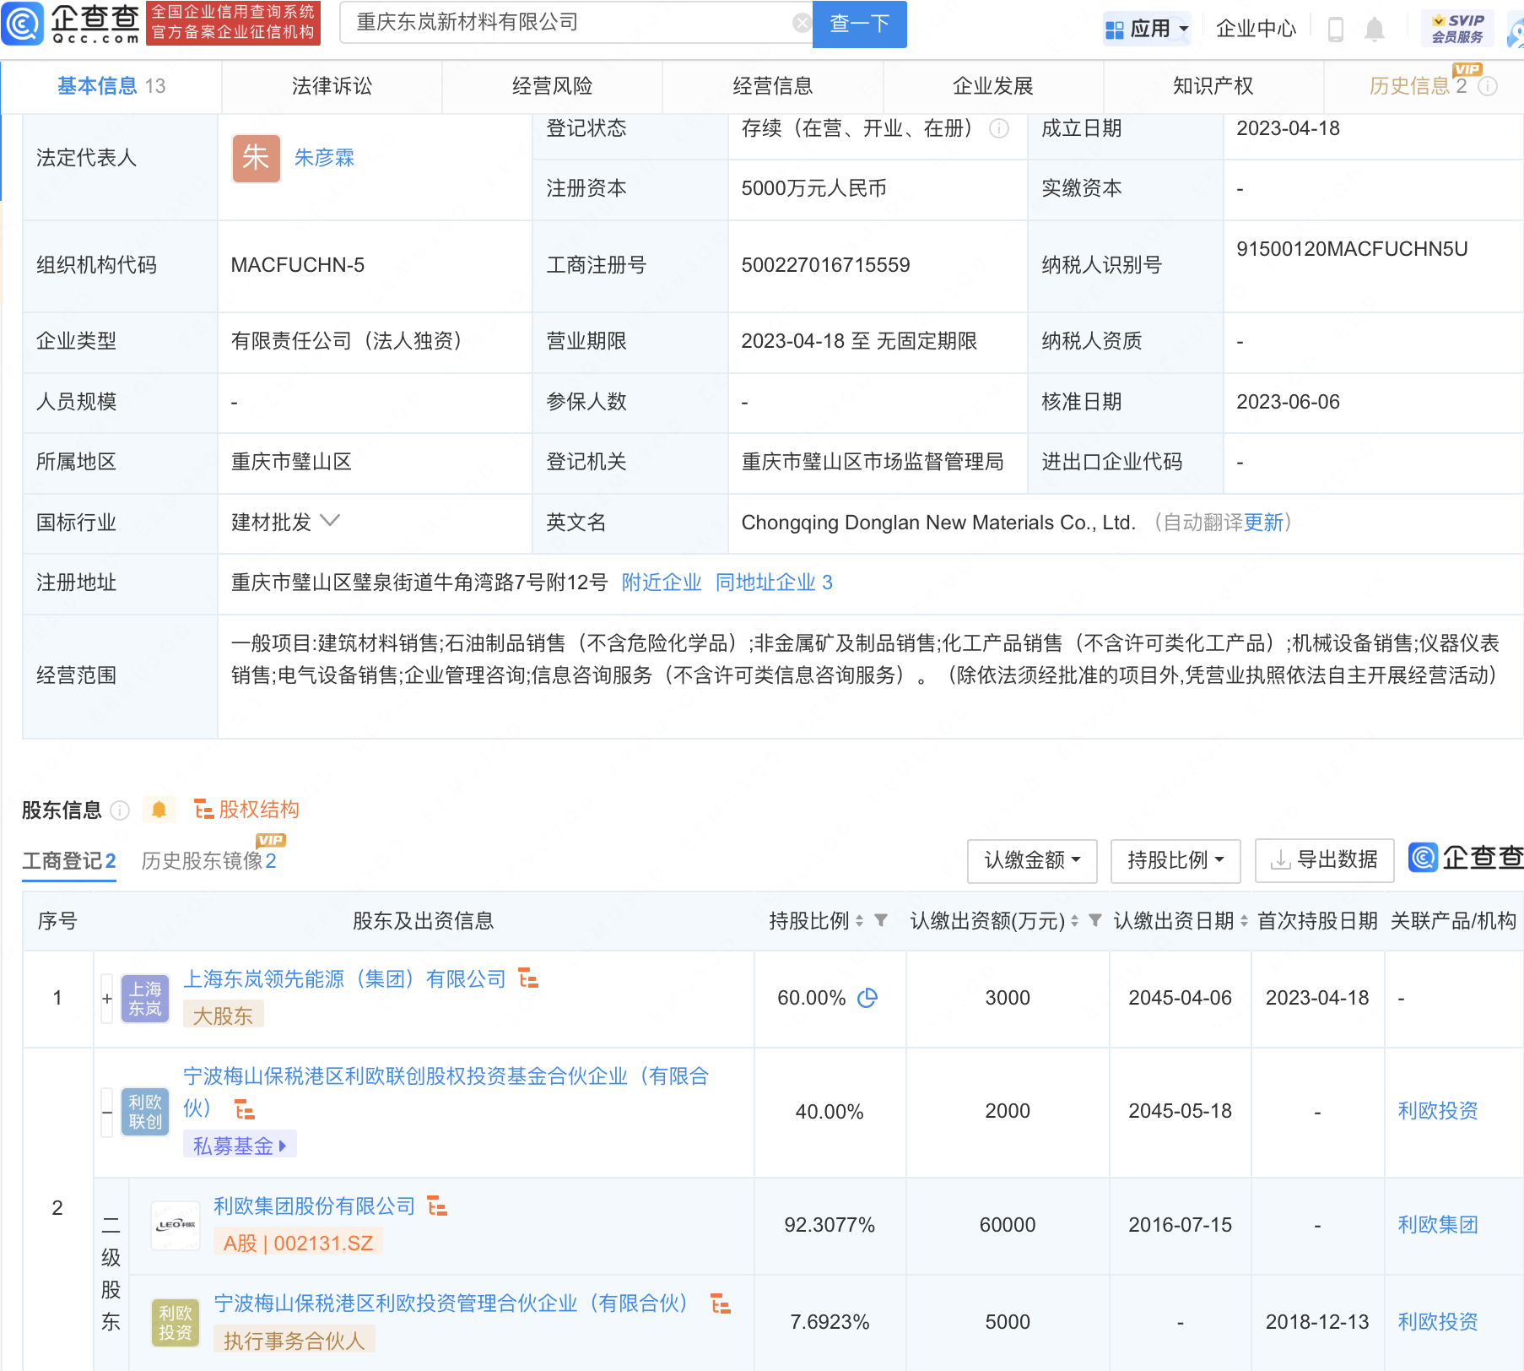
Task: Open the 持股比例 filter dropdown
Action: click(x=1175, y=861)
